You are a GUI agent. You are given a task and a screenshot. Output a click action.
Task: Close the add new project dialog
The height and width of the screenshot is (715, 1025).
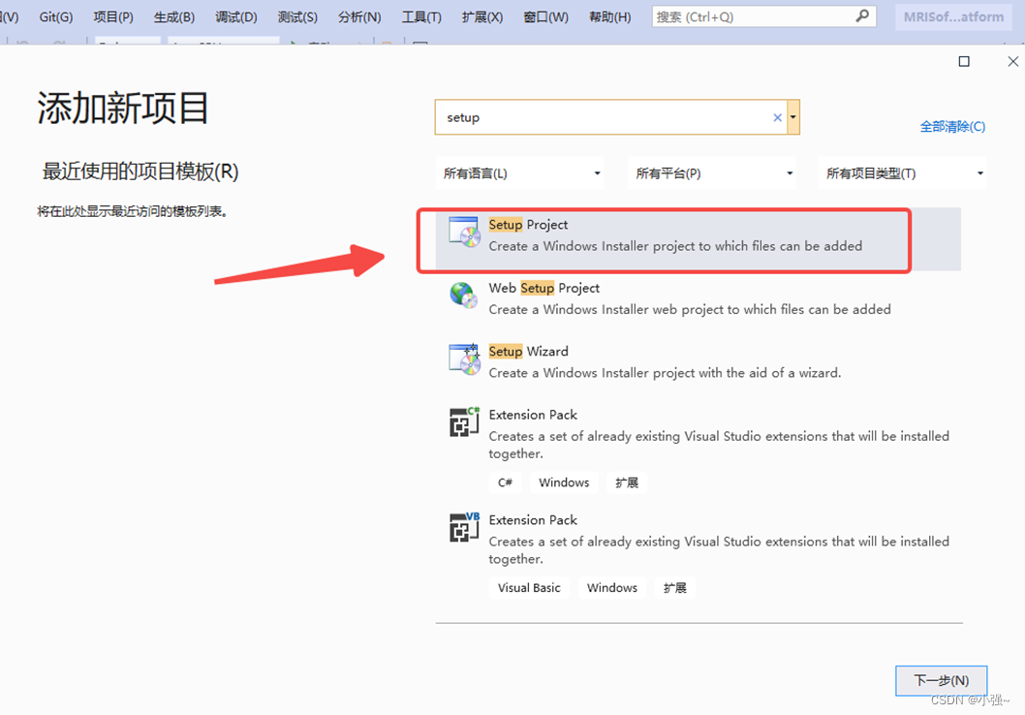point(1012,61)
